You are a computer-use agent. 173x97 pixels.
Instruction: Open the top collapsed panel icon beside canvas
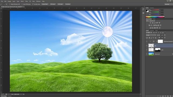pyautogui.click(x=143, y=9)
